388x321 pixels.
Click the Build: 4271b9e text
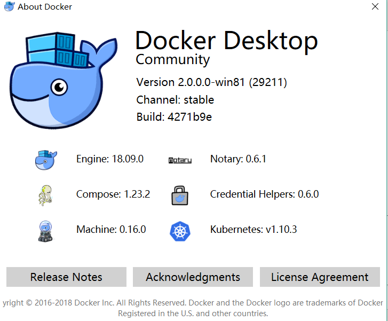pyautogui.click(x=174, y=117)
